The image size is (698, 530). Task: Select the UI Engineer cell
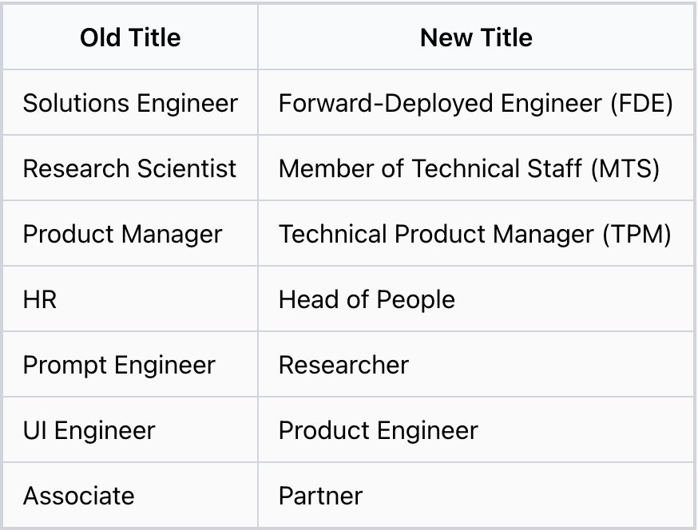click(x=89, y=430)
